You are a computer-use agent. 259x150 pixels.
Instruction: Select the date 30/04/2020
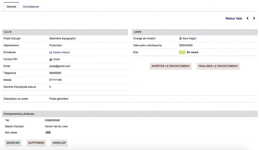click(x=186, y=45)
